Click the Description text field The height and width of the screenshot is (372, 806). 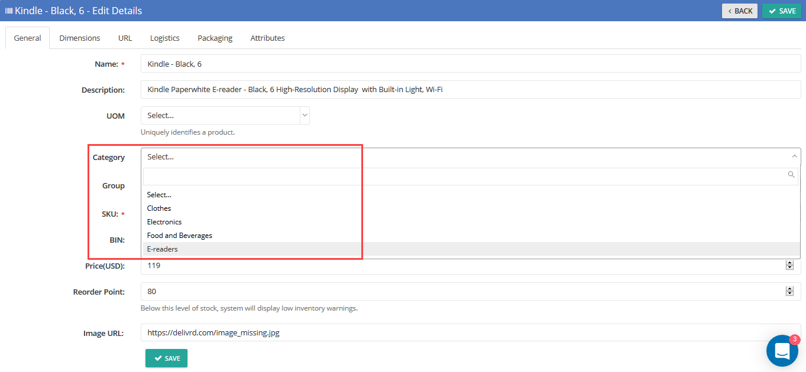471,90
